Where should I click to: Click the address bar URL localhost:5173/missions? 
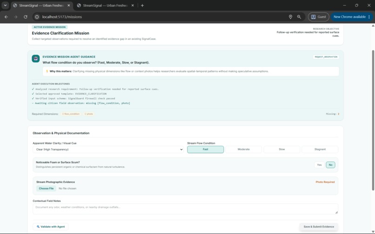tap(62, 17)
